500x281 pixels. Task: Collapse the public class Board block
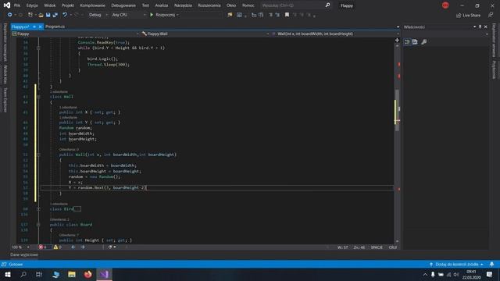tap(38, 225)
